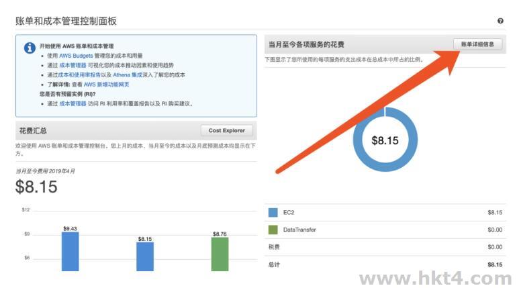The image size is (519, 288).
Task: Click the $9.43 blue bar
Action: [x=70, y=252]
